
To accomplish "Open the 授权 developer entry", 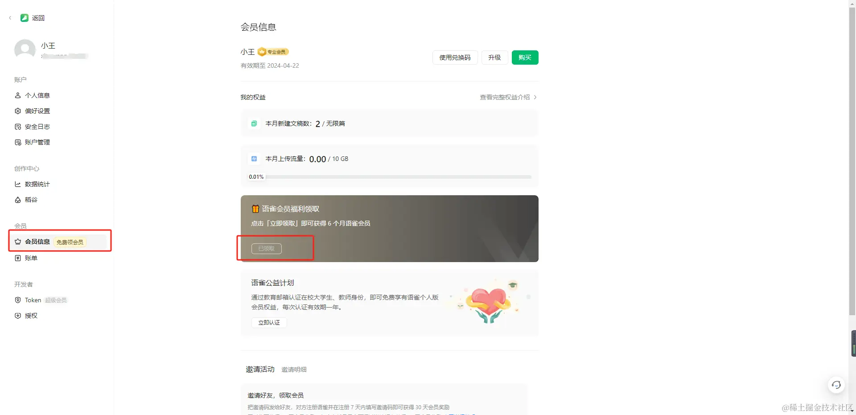I will tap(31, 316).
